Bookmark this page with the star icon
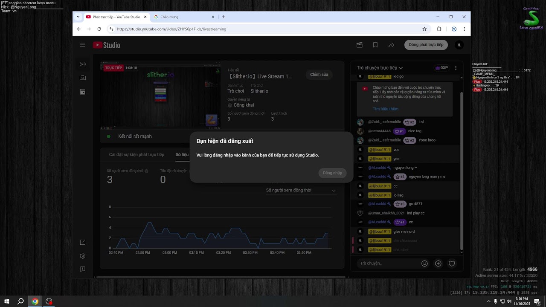The width and height of the screenshot is (546, 307). [424, 29]
